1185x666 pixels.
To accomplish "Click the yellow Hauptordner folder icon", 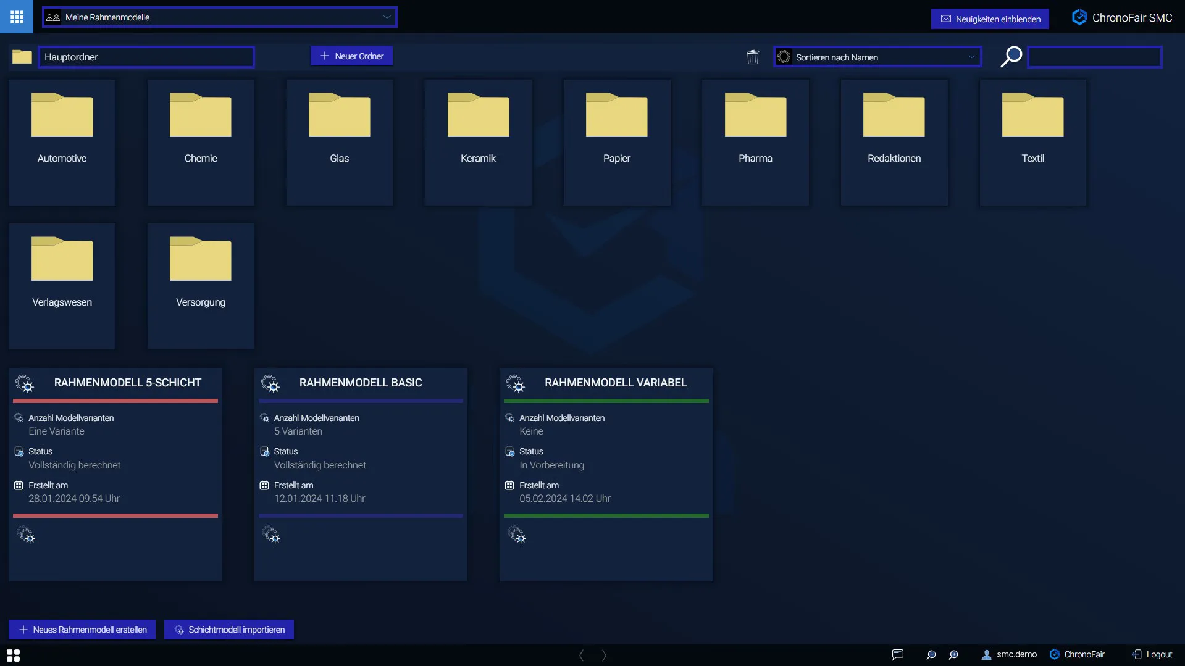I will [22, 57].
